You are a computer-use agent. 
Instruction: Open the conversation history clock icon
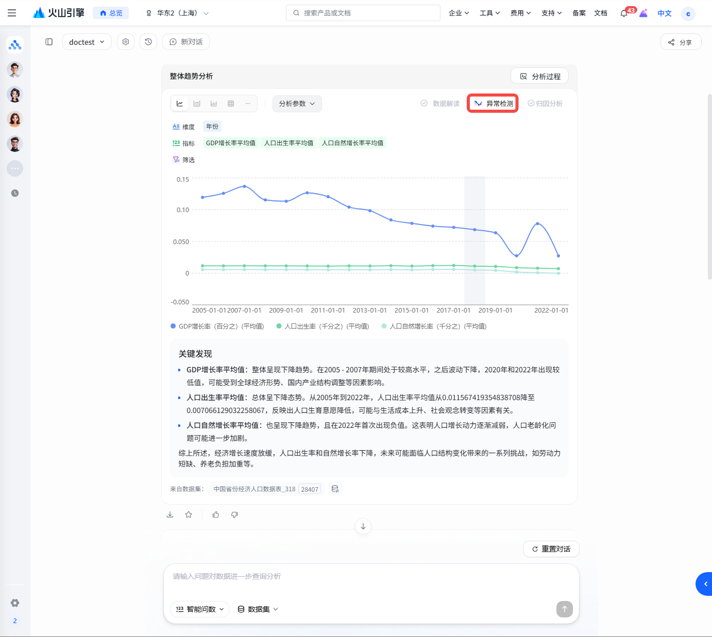coord(148,42)
